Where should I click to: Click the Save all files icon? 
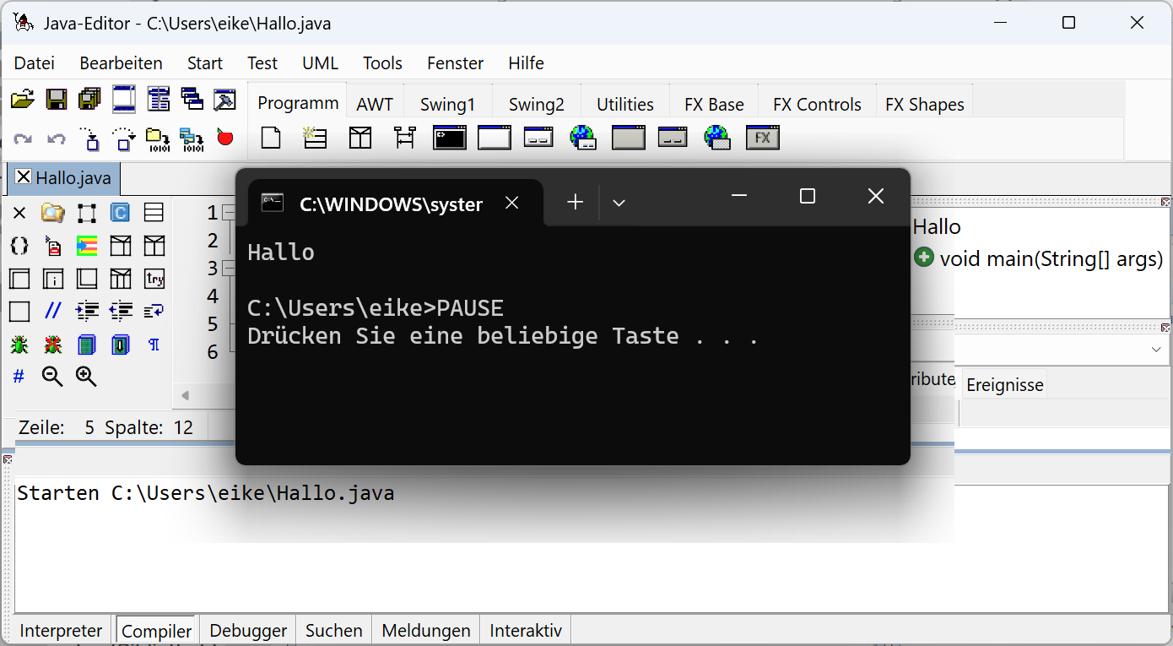[x=89, y=99]
